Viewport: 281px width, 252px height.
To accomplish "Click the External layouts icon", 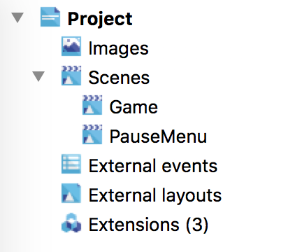I will pos(71,193).
